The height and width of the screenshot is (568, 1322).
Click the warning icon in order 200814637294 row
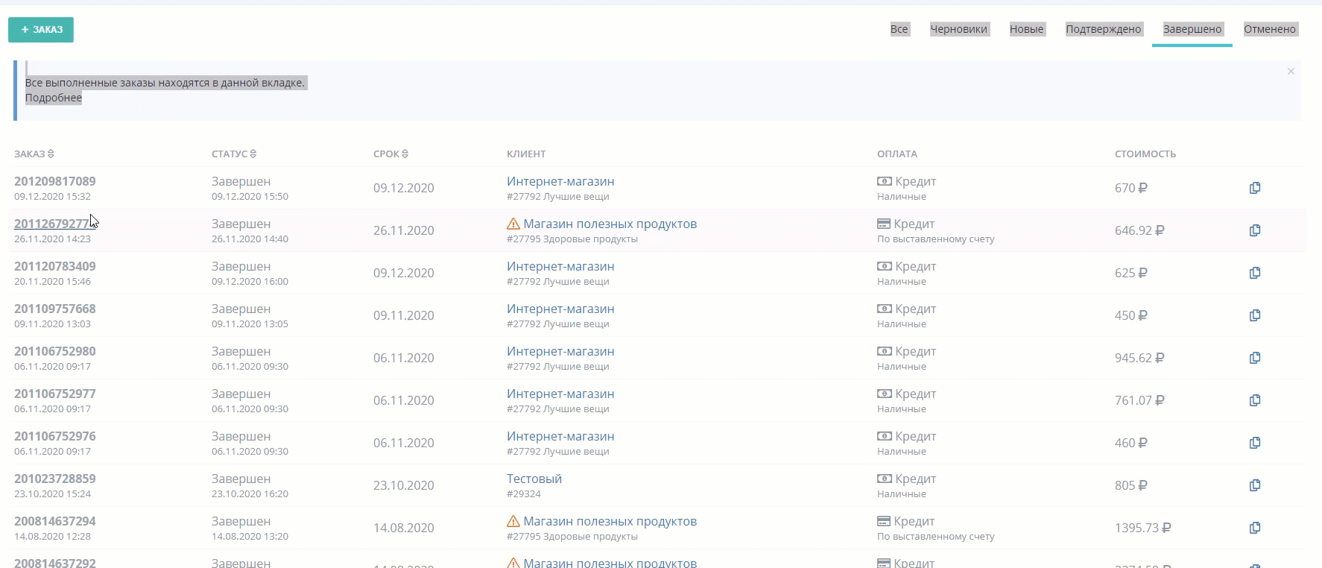pyautogui.click(x=513, y=521)
